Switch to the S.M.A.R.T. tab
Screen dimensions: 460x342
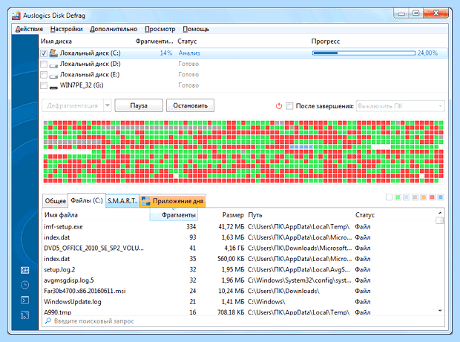pyautogui.click(x=122, y=201)
